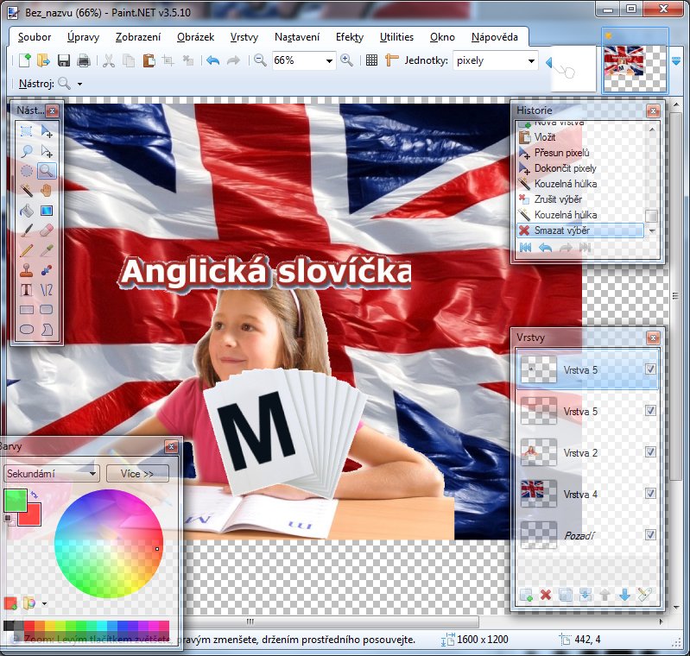Select the Ellipse shape tool
Viewport: 690px width, 656px height.
pyautogui.click(x=27, y=329)
